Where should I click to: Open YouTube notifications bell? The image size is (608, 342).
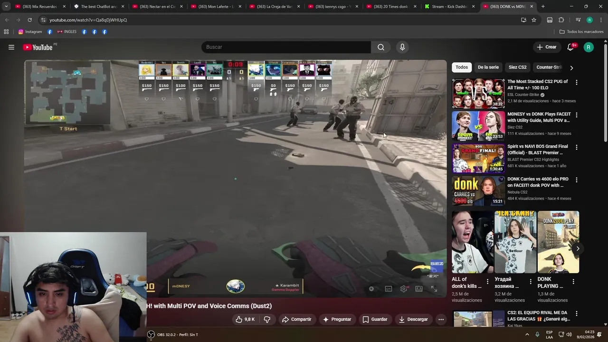pyautogui.click(x=570, y=47)
